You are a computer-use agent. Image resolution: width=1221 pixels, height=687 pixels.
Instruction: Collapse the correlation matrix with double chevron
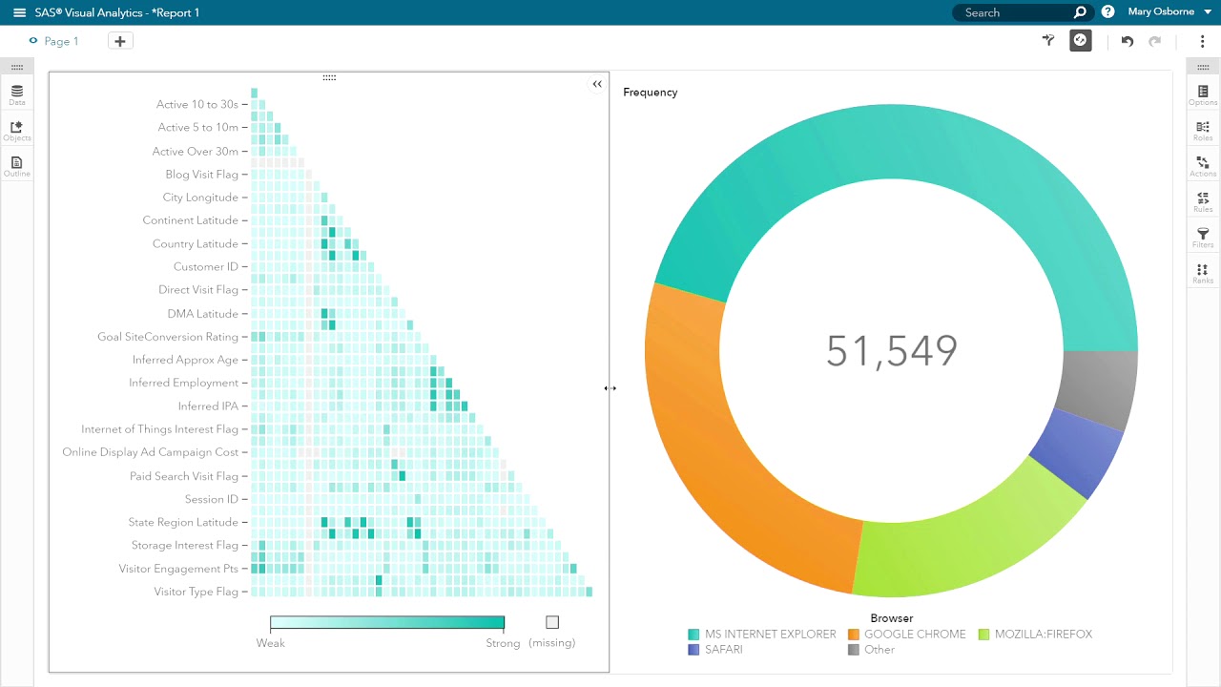click(597, 84)
